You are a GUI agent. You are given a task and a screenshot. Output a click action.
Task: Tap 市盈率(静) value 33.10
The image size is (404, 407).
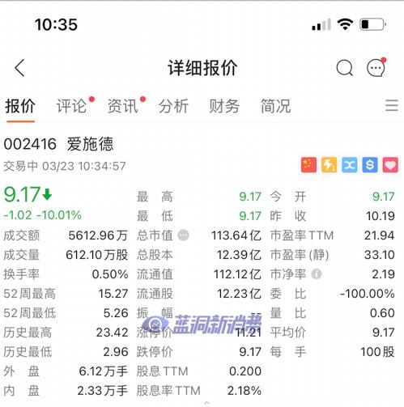click(x=380, y=255)
